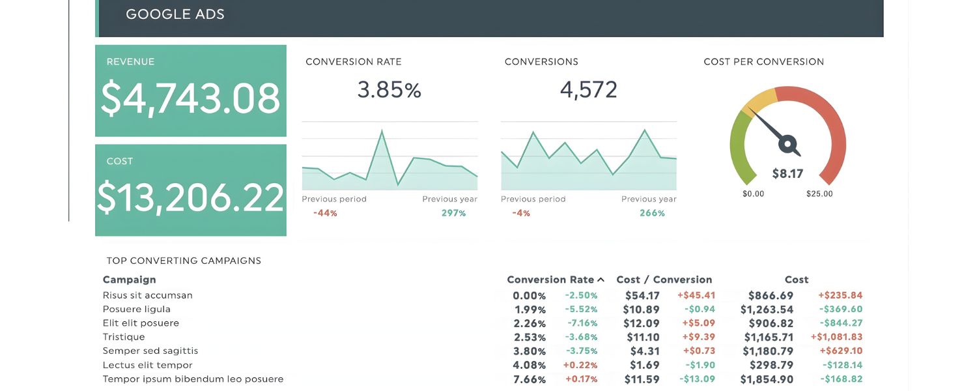Image resolution: width=977 pixels, height=391 pixels.
Task: Open the Posuere ligula campaign row
Action: pos(136,310)
